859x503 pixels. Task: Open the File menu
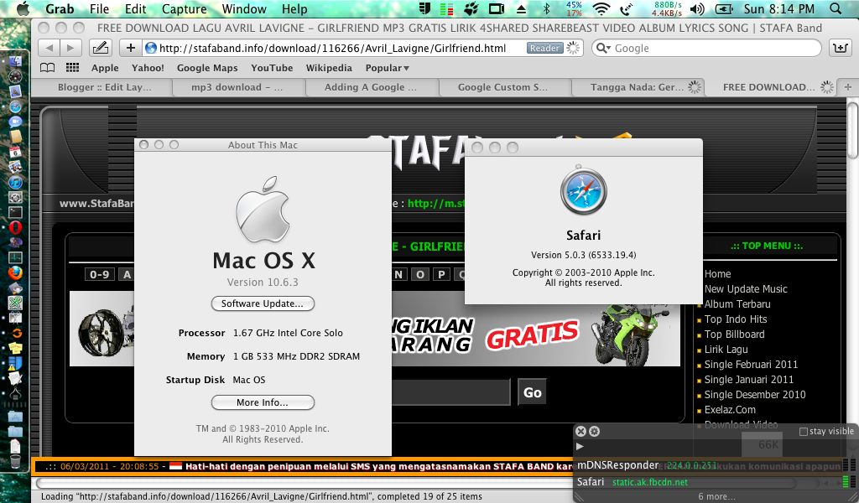click(99, 8)
